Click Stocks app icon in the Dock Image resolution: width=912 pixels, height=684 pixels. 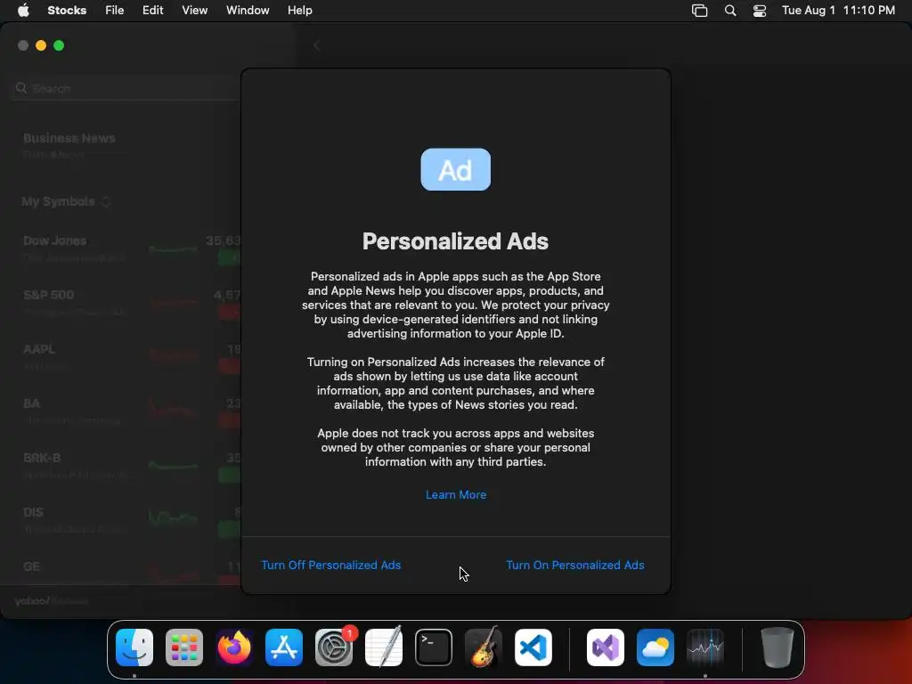(705, 647)
